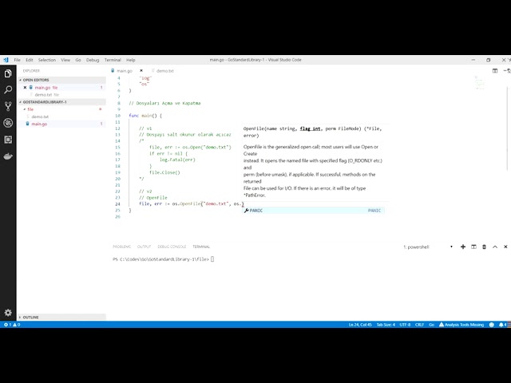Open the Go menu
The image size is (511, 383).
(x=78, y=60)
